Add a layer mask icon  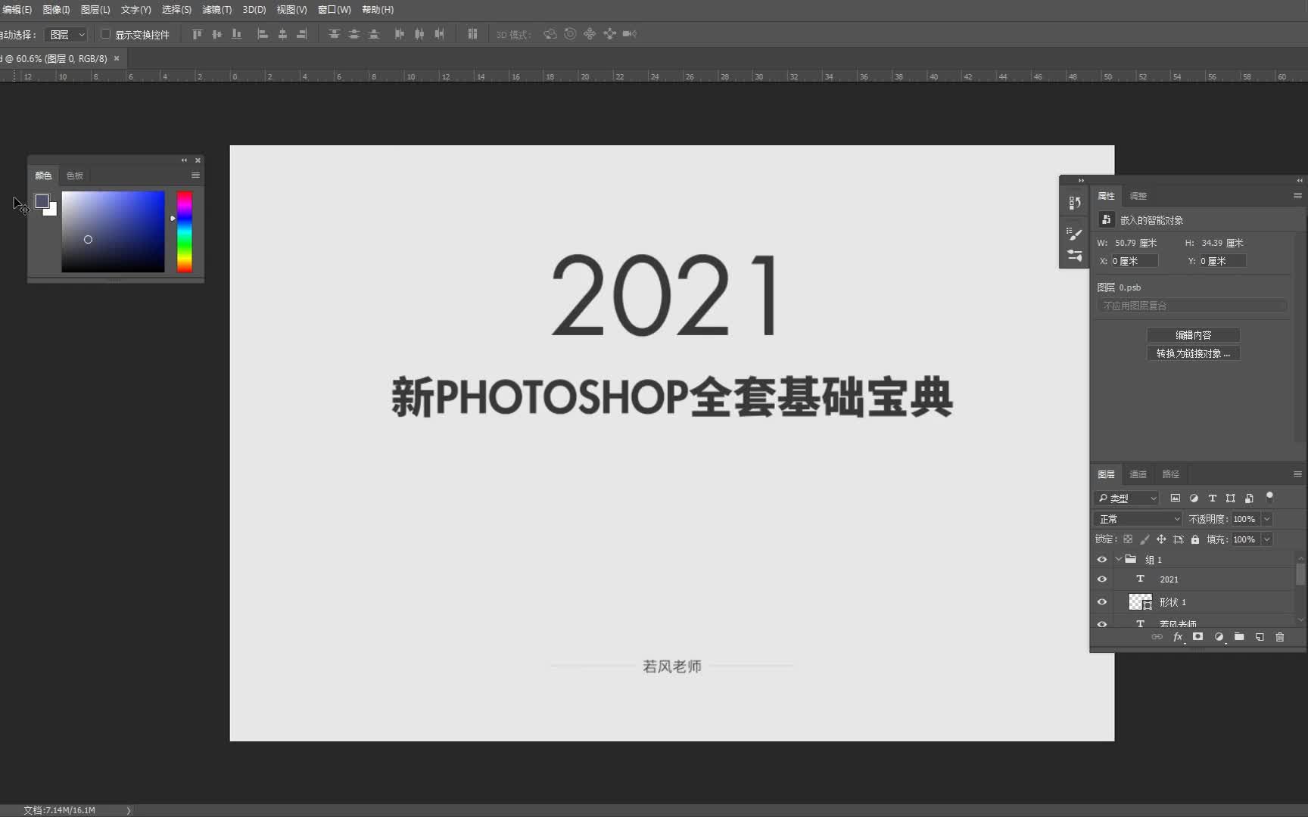click(1197, 637)
